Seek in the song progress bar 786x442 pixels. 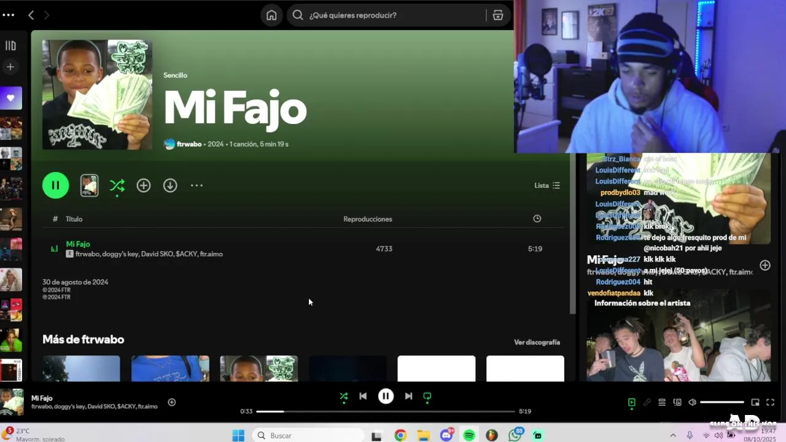(386, 411)
